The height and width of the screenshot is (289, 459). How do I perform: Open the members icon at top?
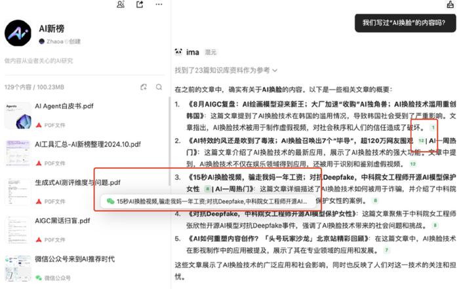click(x=121, y=4)
